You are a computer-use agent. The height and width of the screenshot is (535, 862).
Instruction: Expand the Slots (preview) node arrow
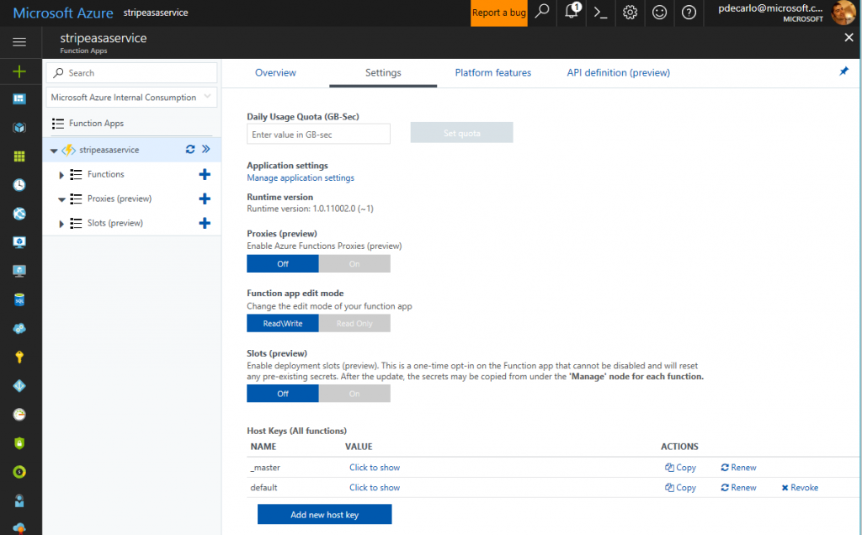pos(61,224)
